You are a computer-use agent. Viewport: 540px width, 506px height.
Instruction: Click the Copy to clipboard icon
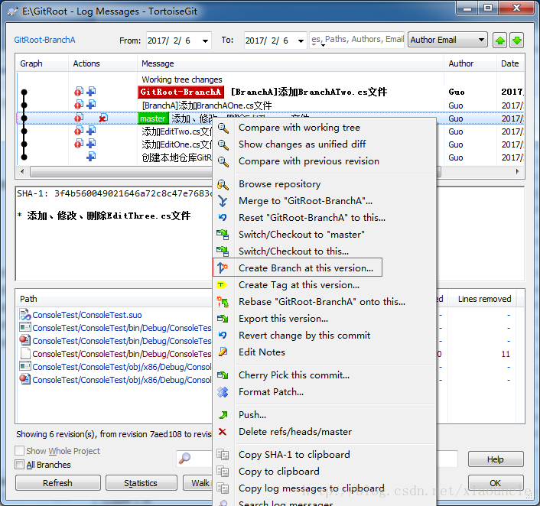click(223, 472)
